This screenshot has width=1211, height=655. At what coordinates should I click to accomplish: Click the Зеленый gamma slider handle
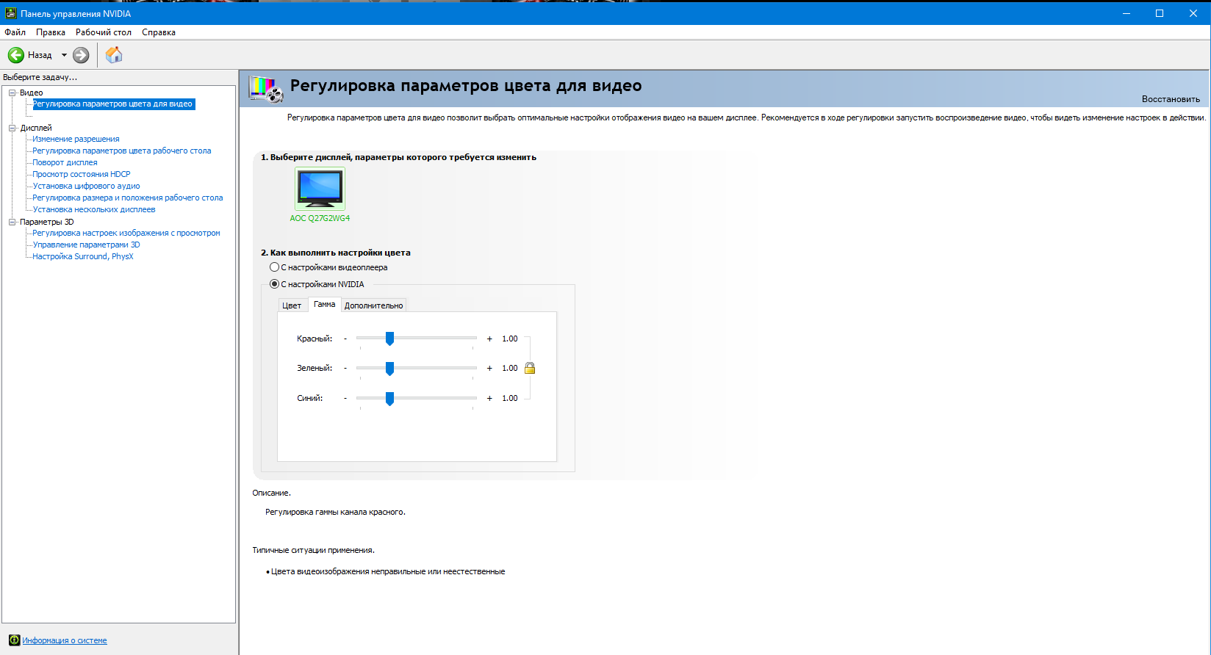point(389,368)
